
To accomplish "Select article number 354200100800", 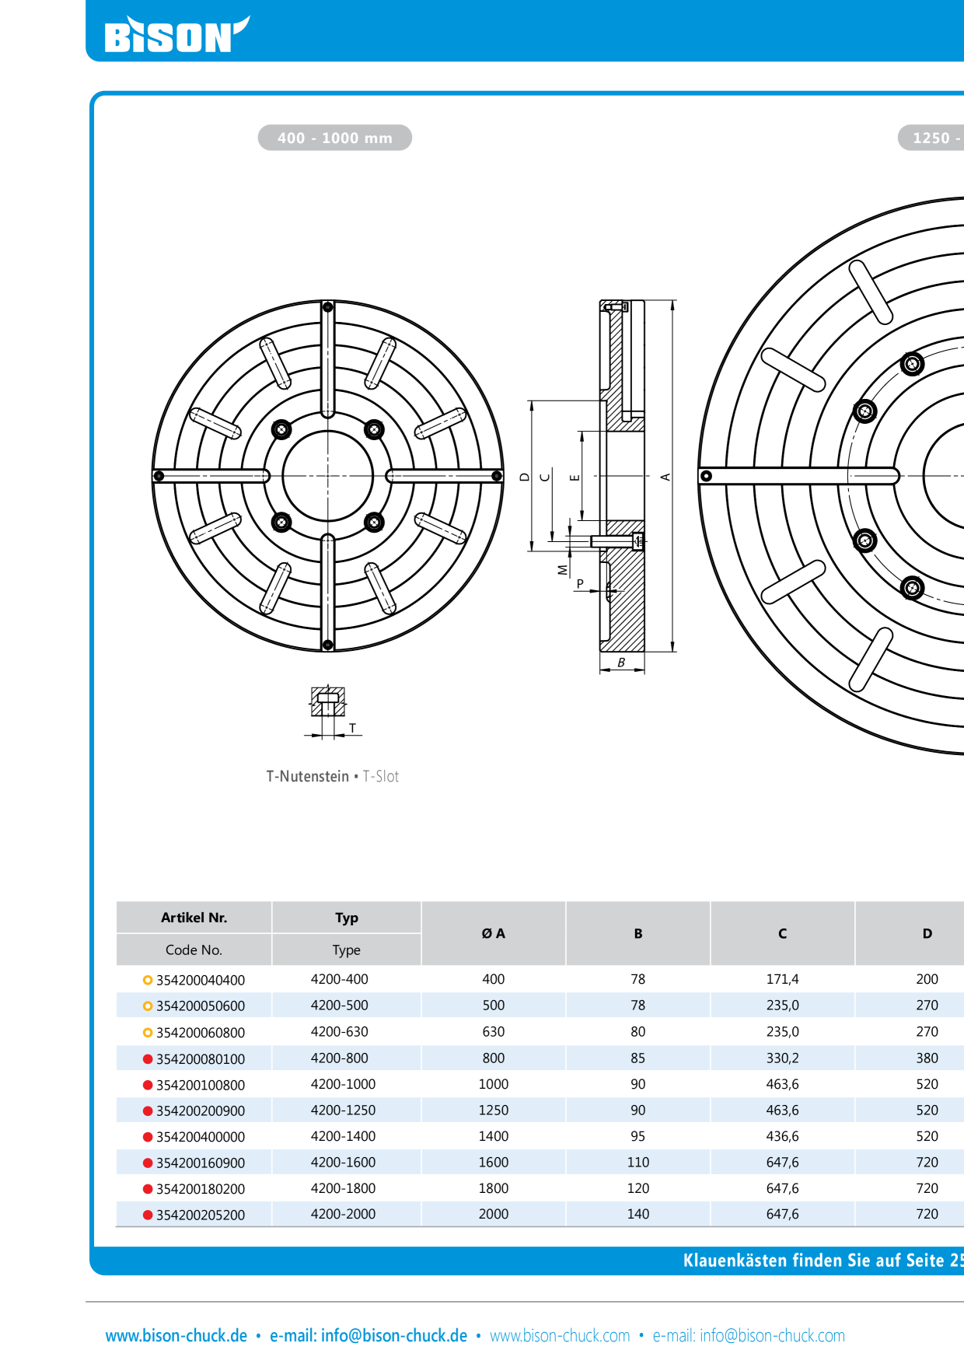I will point(201,1085).
